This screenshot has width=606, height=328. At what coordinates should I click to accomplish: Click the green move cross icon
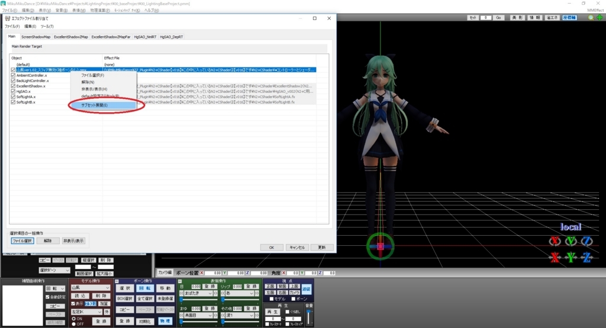pos(599,18)
